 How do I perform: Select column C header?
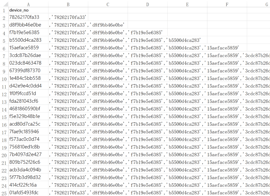pyautogui.click(x=108, y=4)
